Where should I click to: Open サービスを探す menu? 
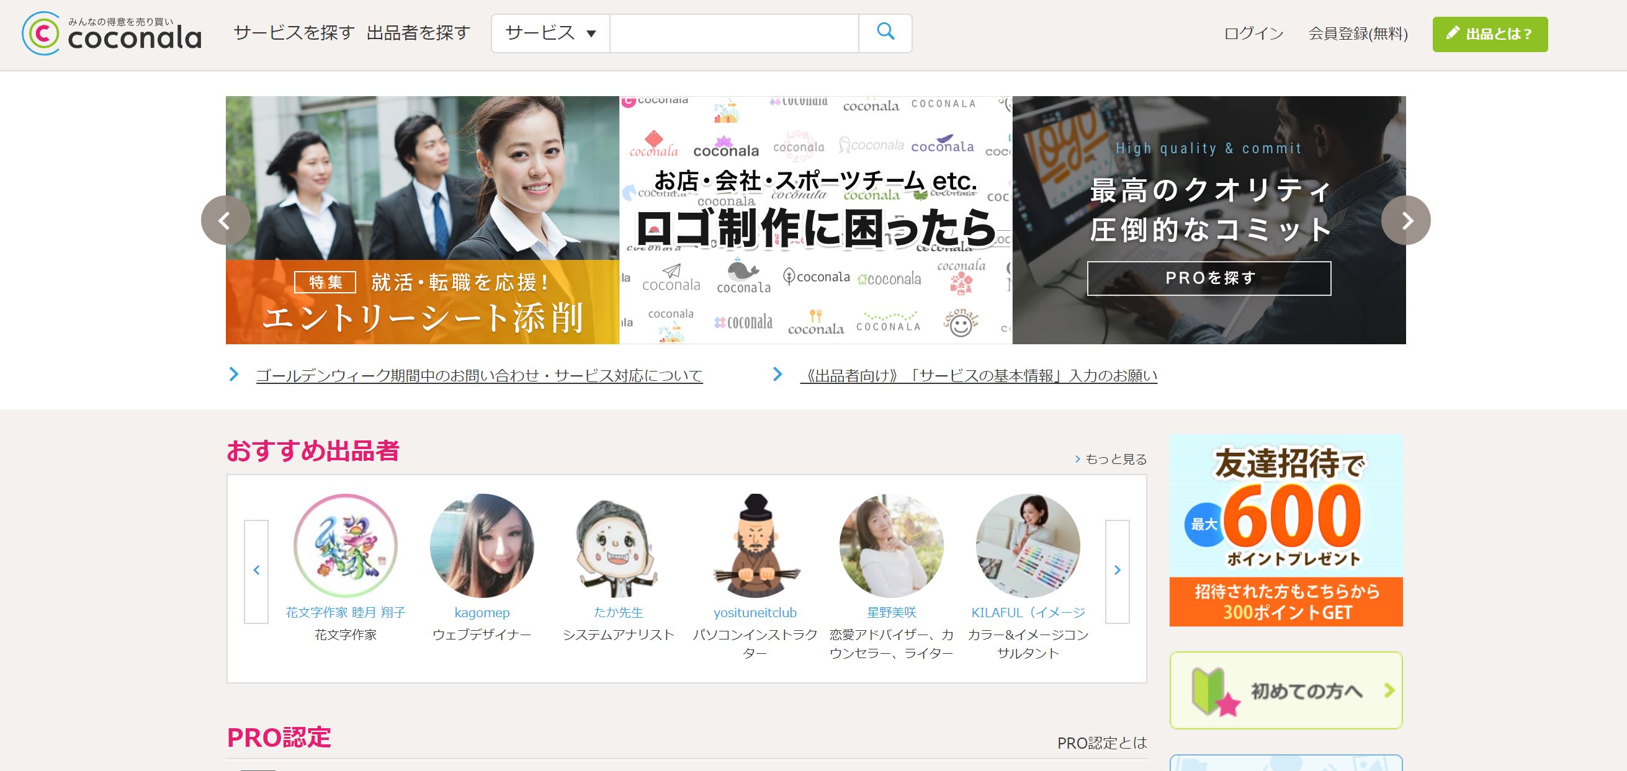tap(294, 33)
